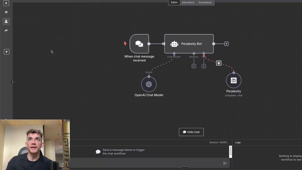The width and height of the screenshot is (302, 170).
Task: Add node after Perplexity Bot output
Action: click(226, 44)
